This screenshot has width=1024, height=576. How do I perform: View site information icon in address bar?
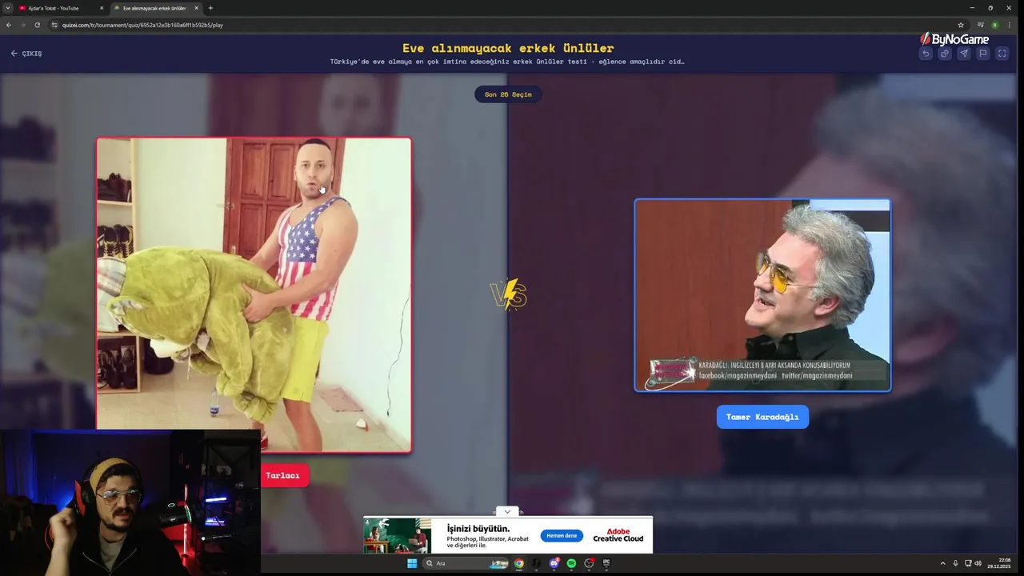click(54, 25)
